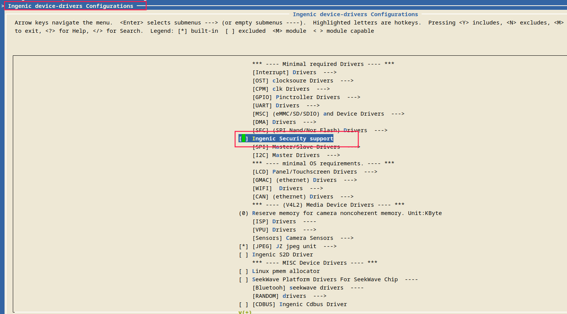Image resolution: width=567 pixels, height=314 pixels.
Task: Select the [VPU] Drivers menu entry
Action: pyautogui.click(x=284, y=230)
